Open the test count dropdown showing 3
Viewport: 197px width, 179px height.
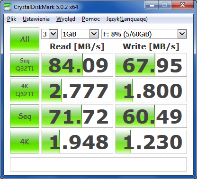pos(50,34)
